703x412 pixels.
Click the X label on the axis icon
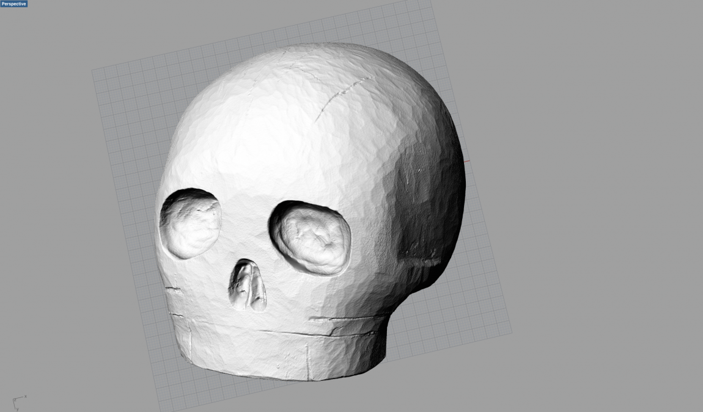(x=26, y=396)
